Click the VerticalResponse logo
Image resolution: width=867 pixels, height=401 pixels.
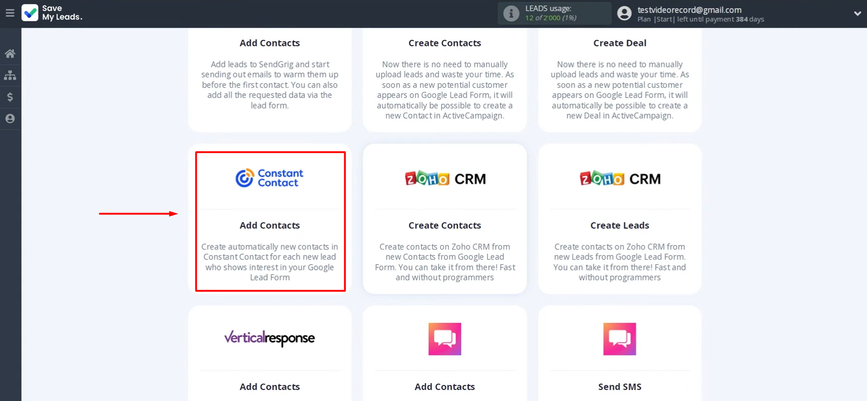(x=269, y=339)
